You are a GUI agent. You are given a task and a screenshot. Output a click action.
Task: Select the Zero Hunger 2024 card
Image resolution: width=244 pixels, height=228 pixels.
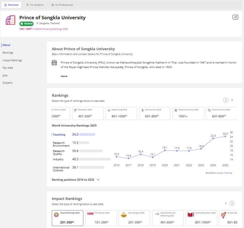click(134, 218)
